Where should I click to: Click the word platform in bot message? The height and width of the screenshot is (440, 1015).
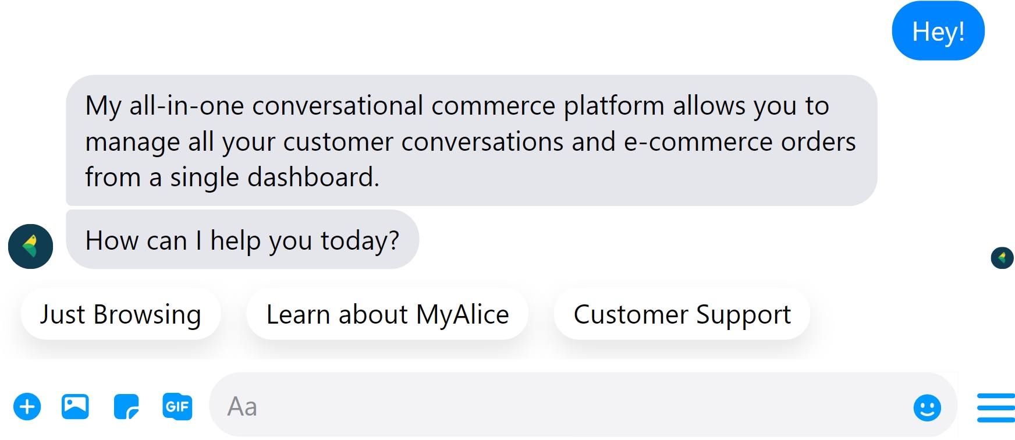pyautogui.click(x=614, y=106)
